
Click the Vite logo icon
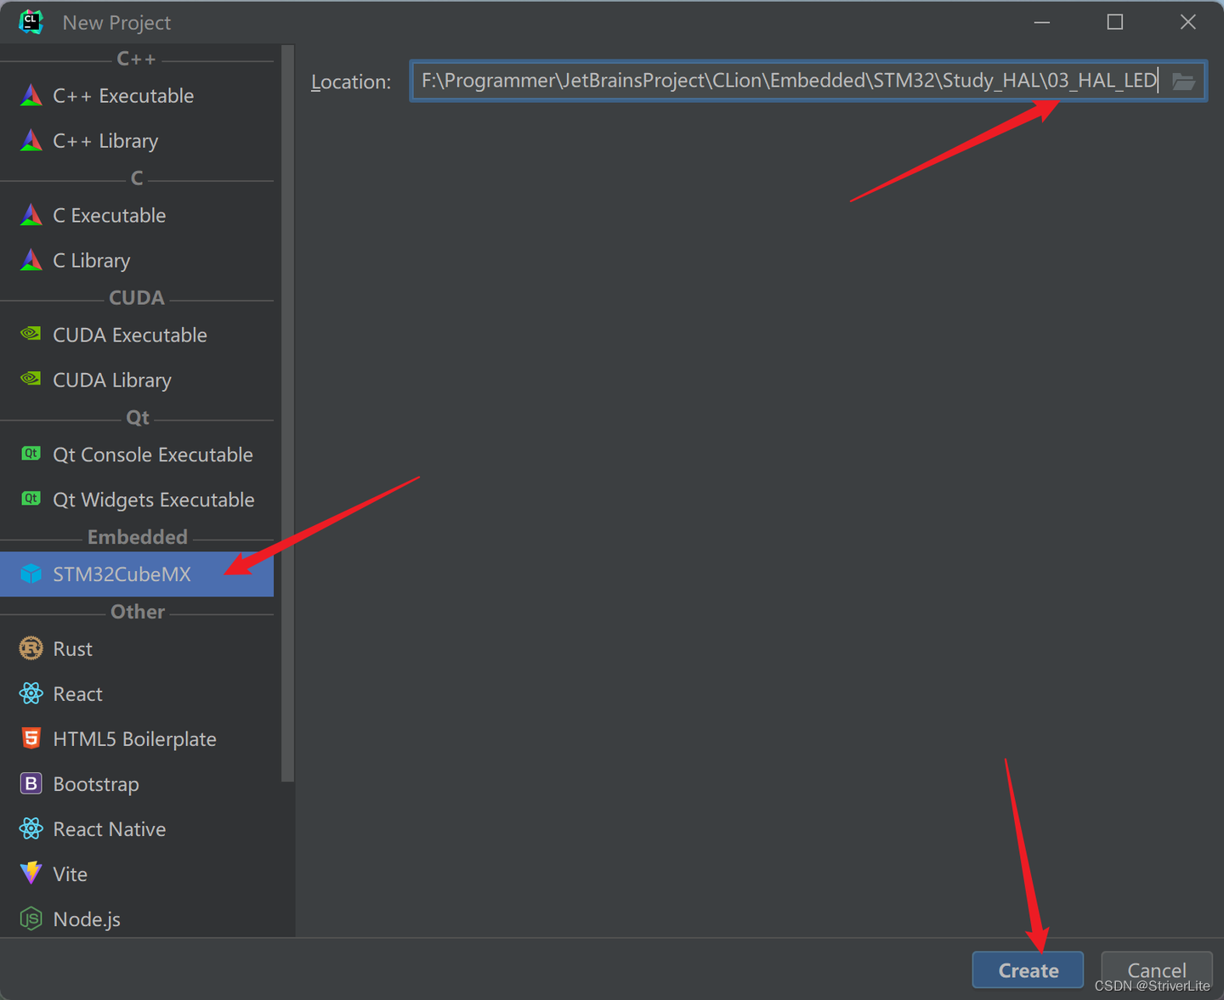coord(31,873)
